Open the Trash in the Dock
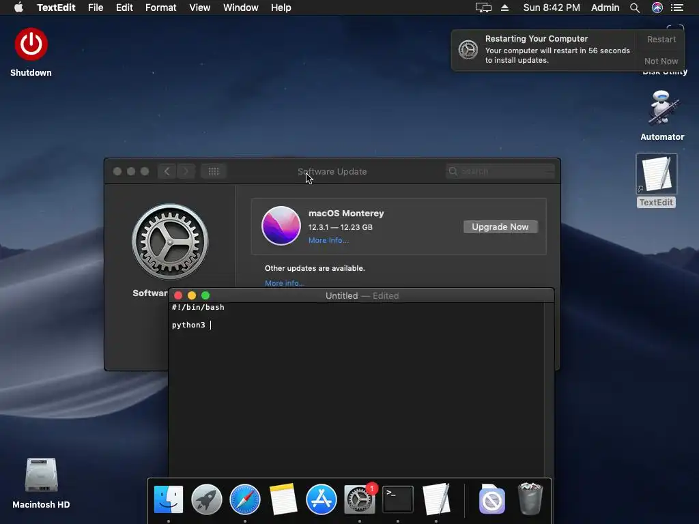This screenshot has width=699, height=524. coord(530,499)
